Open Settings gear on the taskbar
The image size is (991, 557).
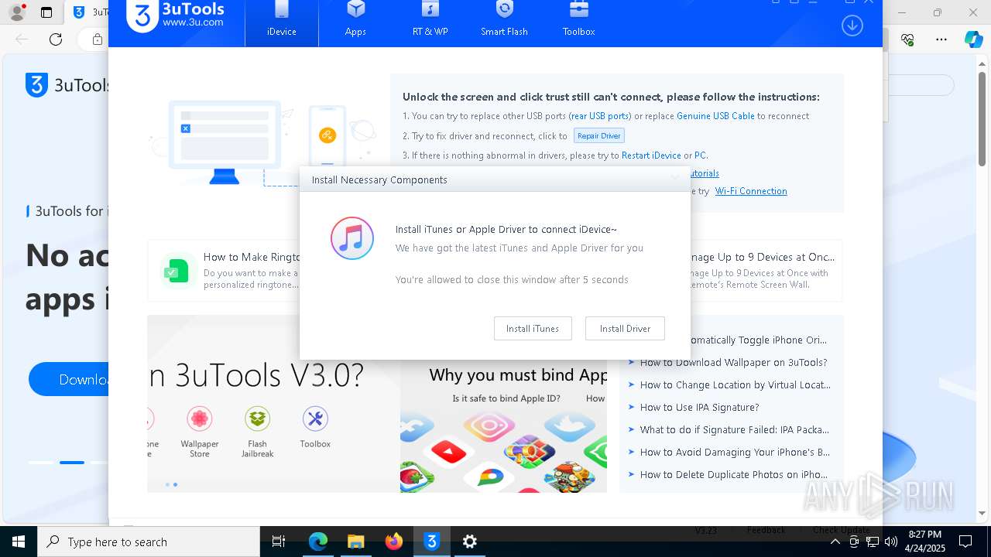470,542
